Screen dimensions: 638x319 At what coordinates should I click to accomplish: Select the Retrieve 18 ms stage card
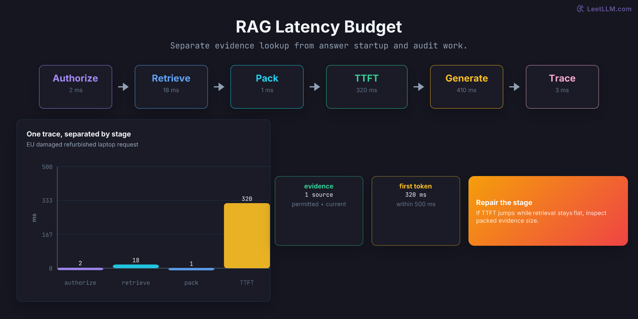coord(171,87)
